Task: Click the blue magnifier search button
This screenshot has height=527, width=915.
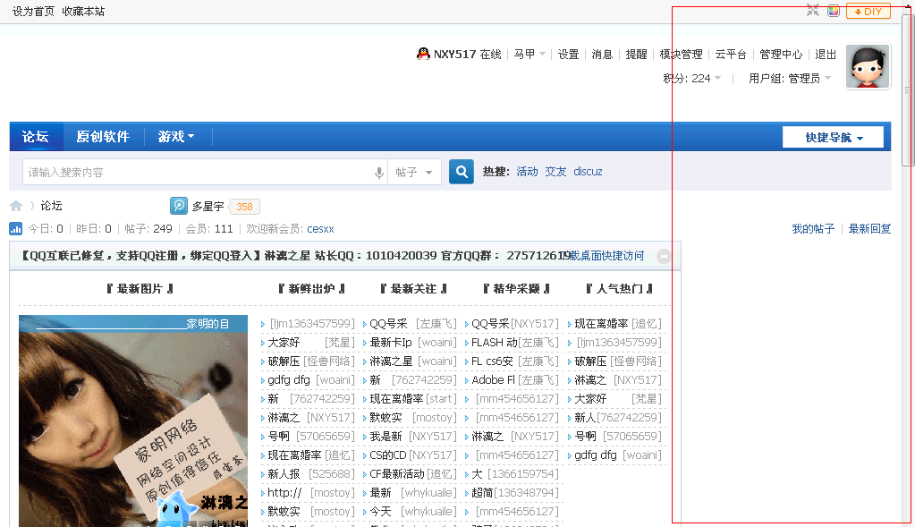Action: [461, 172]
